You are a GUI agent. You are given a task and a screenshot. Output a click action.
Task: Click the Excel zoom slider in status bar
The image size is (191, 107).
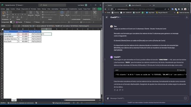pos(91,103)
